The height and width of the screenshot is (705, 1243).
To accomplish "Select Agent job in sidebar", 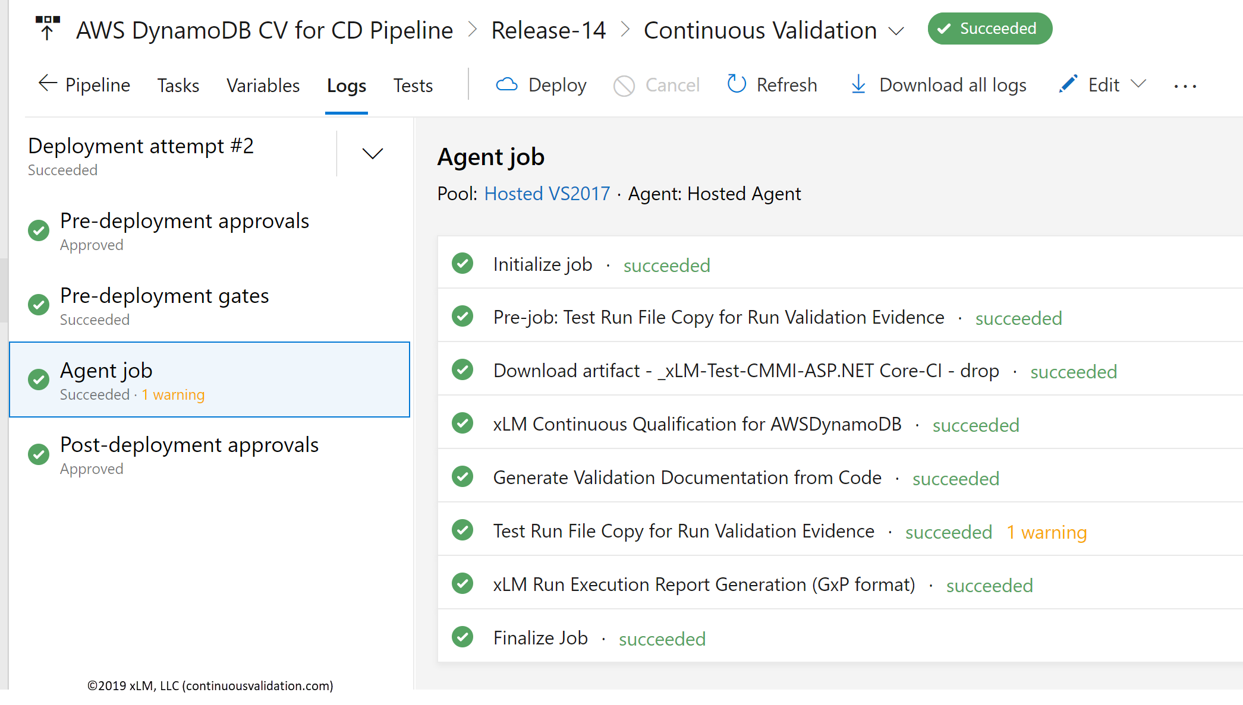I will (210, 380).
